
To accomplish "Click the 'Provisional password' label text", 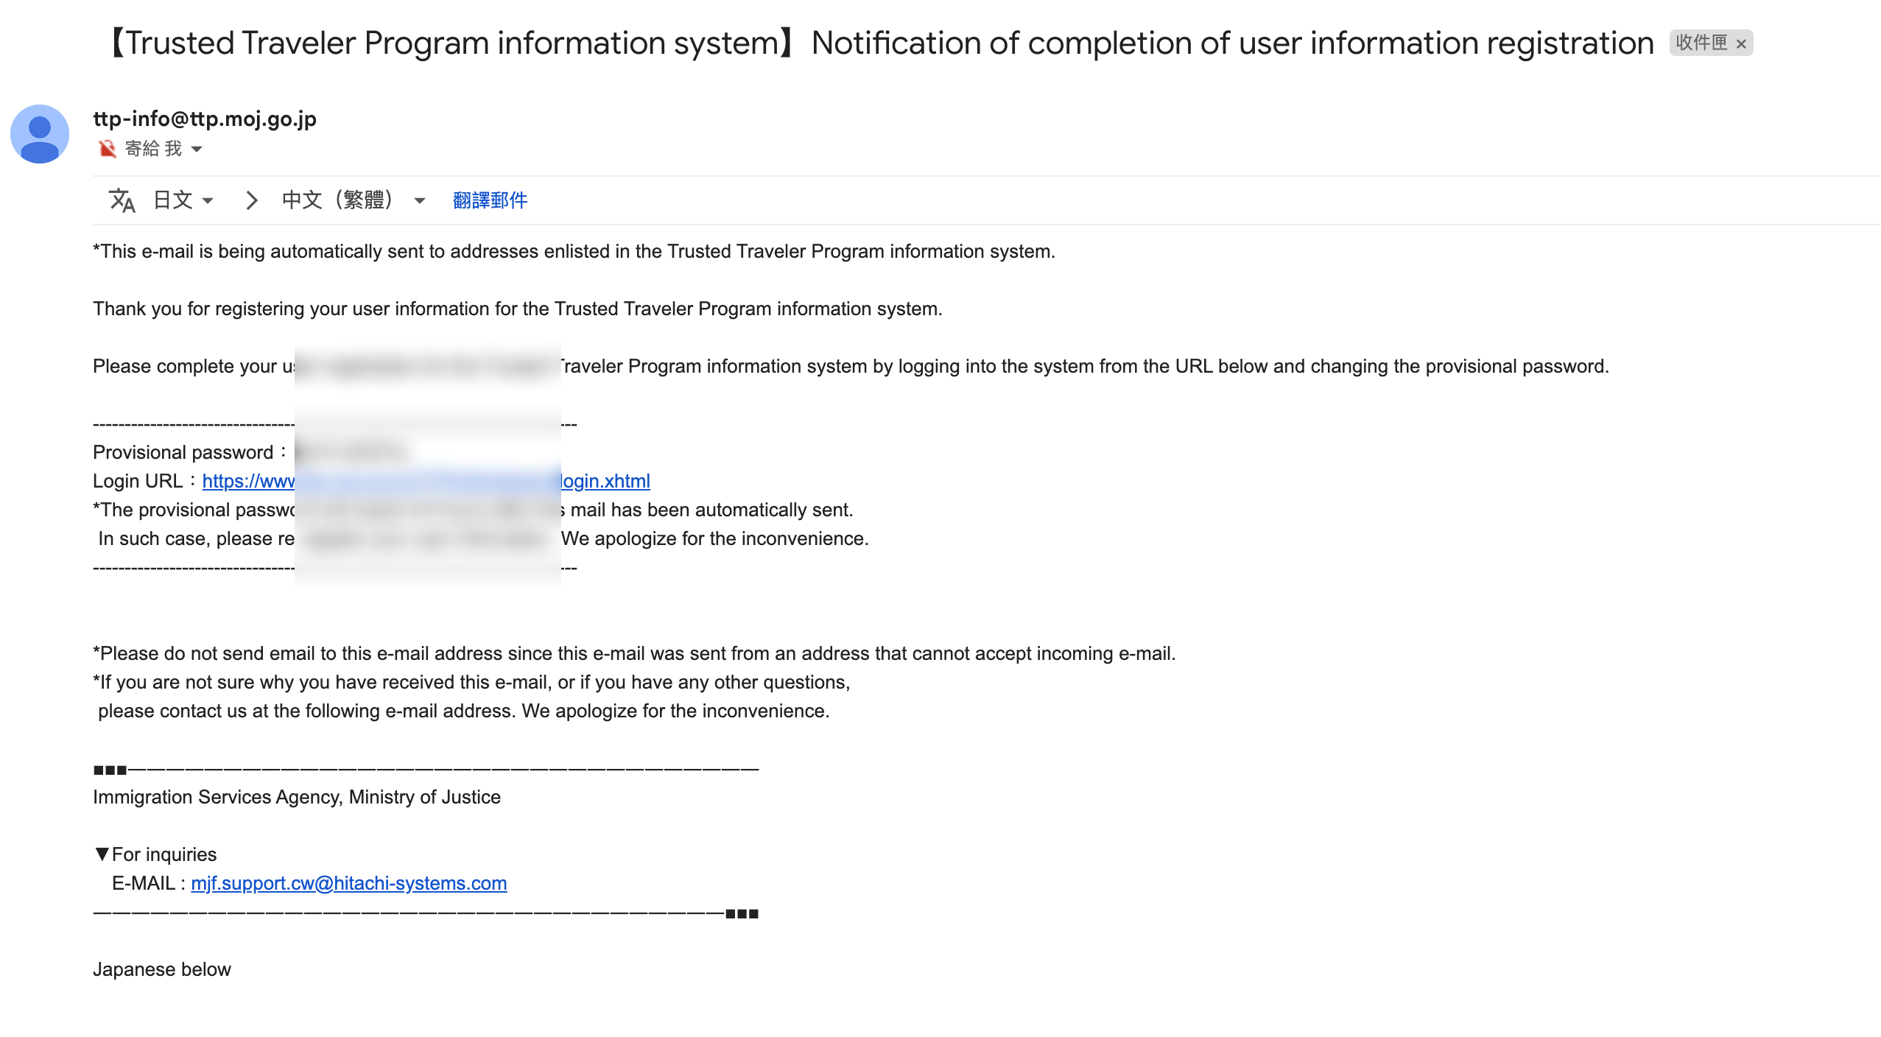I will 183,452.
